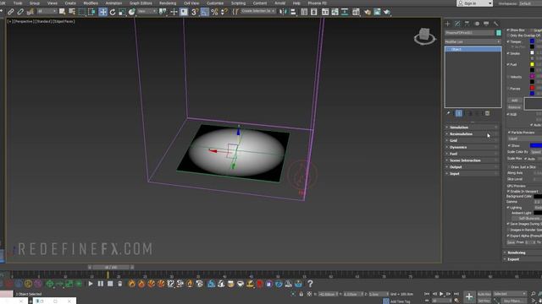The height and width of the screenshot is (304, 542).
Task: Expand the Scene Interaction rollout
Action: coord(473,160)
